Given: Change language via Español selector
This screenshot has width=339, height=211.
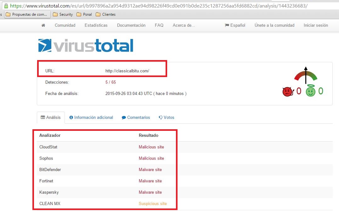Looking at the screenshot, I should pyautogui.click(x=235, y=25).
